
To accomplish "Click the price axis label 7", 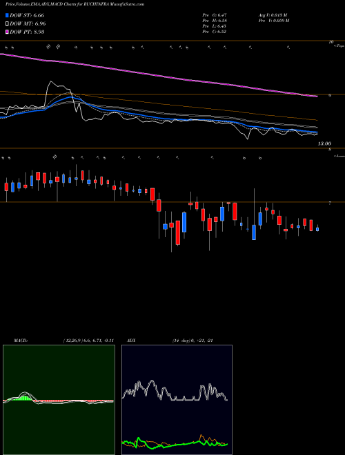I will coord(330,203).
